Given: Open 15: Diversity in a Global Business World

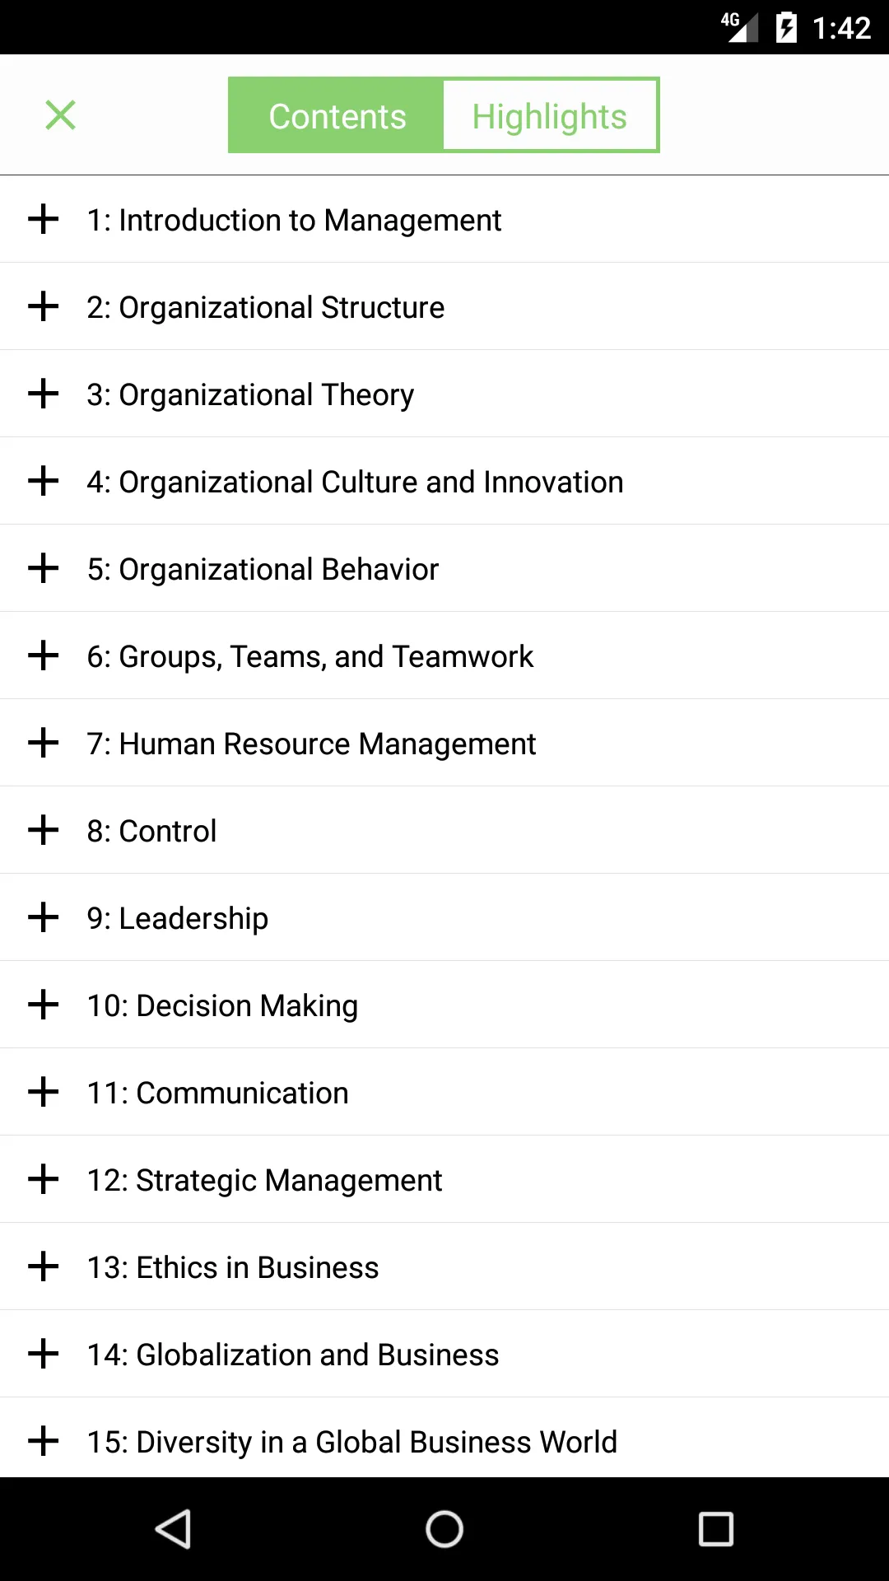Looking at the screenshot, I should (352, 1442).
